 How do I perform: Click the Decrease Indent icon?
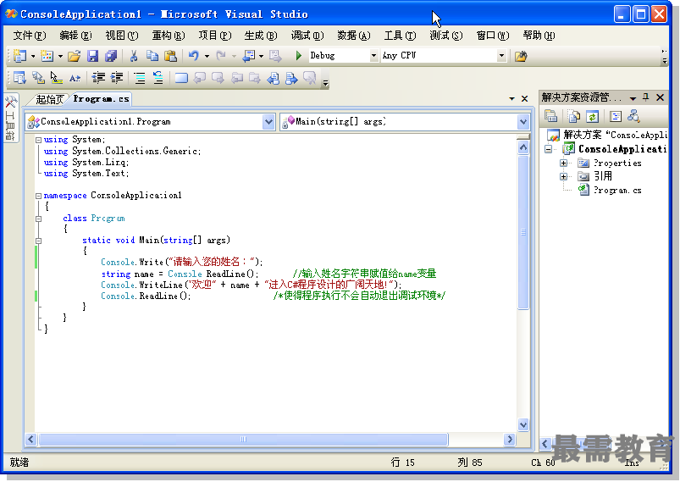point(98,78)
